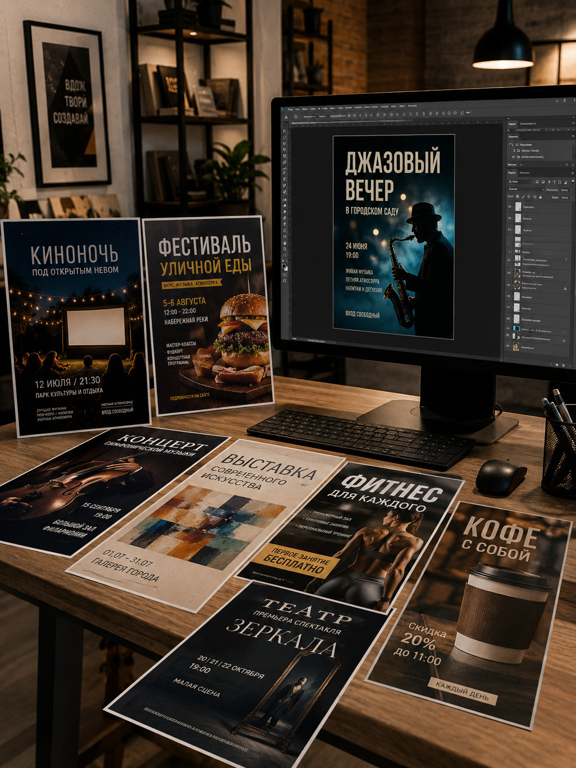This screenshot has width=576, height=768.
Task: Open first tab of top right panel
Action: click(512, 124)
